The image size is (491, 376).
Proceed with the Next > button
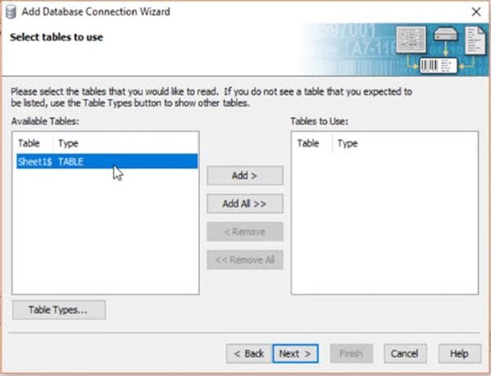coord(295,354)
